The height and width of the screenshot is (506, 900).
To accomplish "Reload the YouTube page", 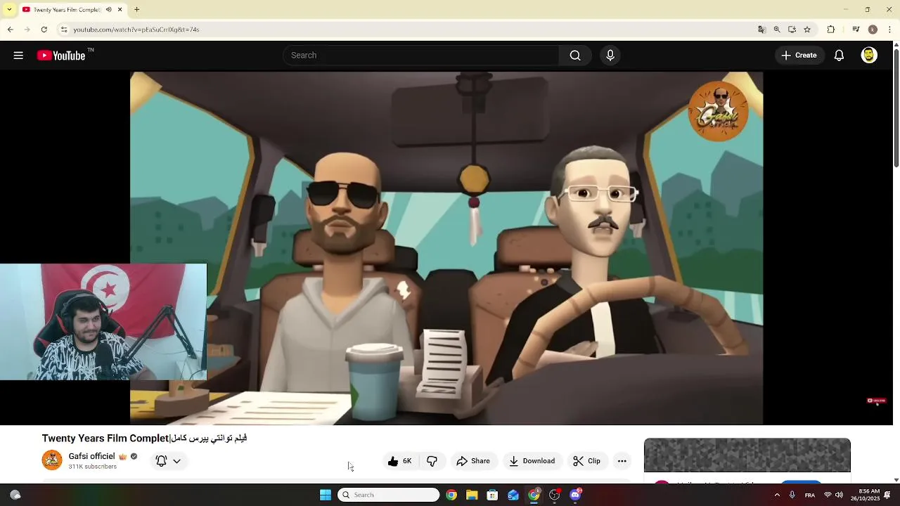I will tap(44, 30).
